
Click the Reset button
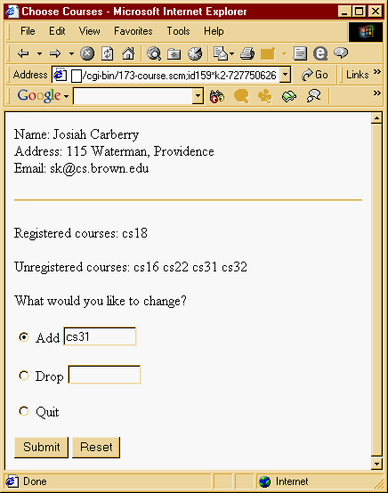point(96,447)
